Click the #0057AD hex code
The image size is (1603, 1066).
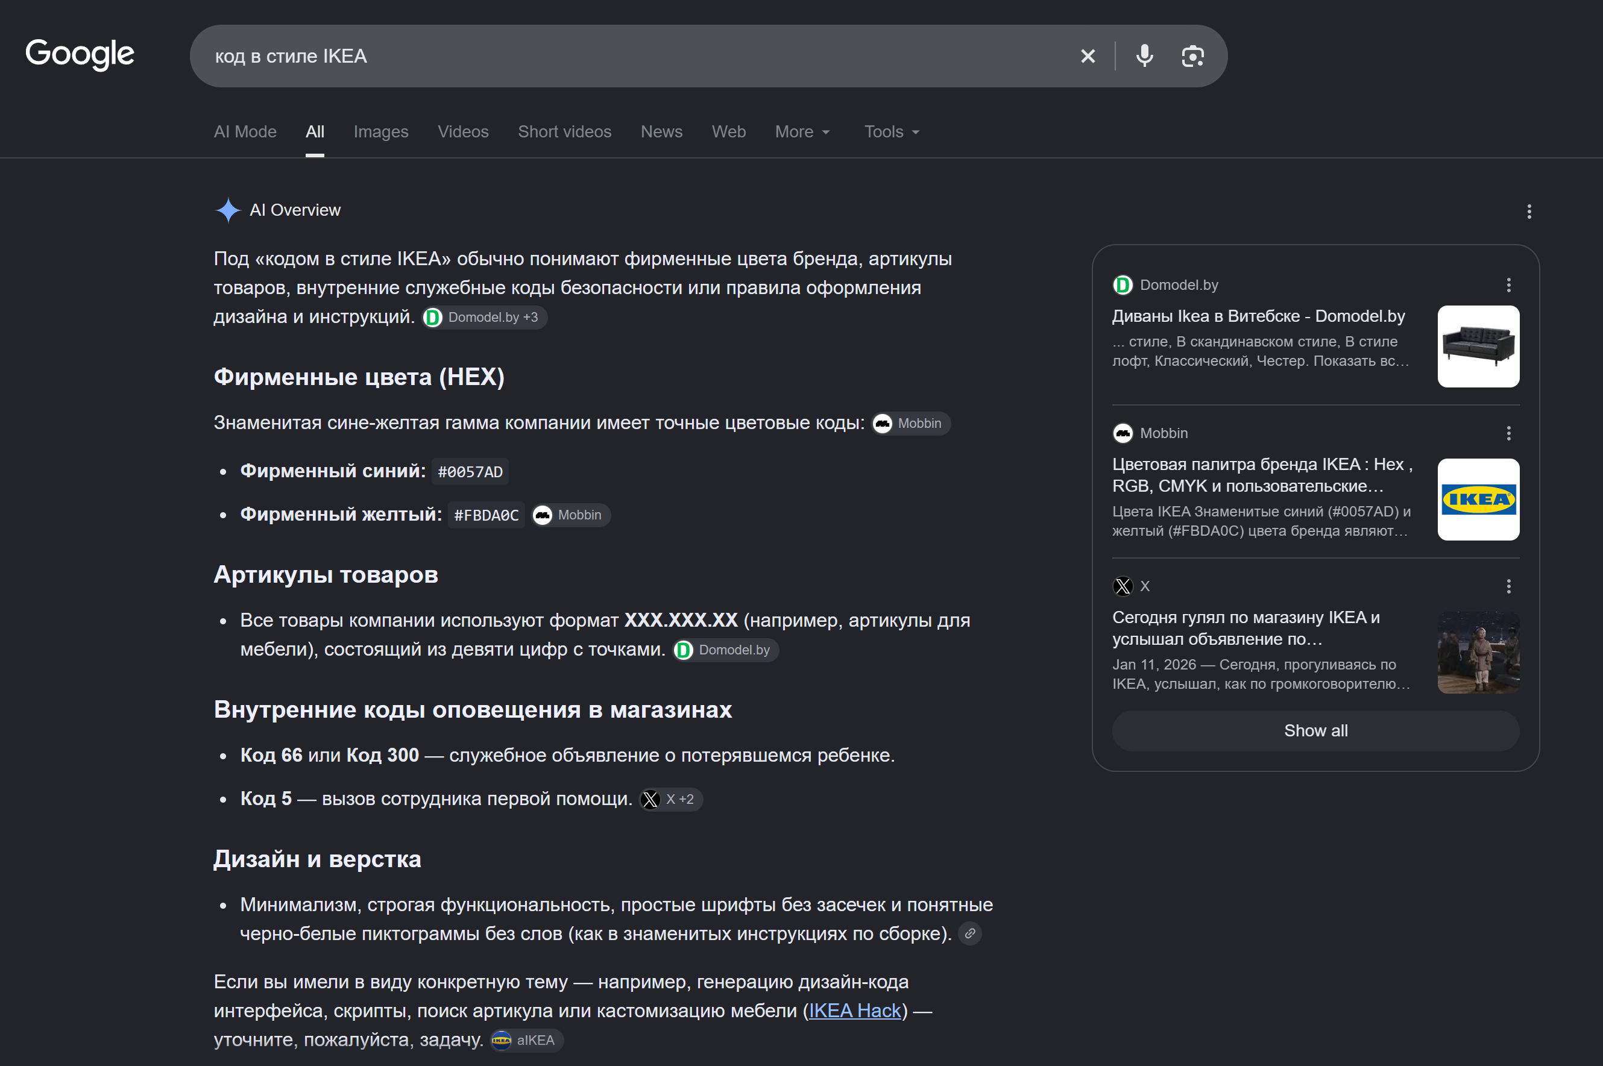[470, 472]
